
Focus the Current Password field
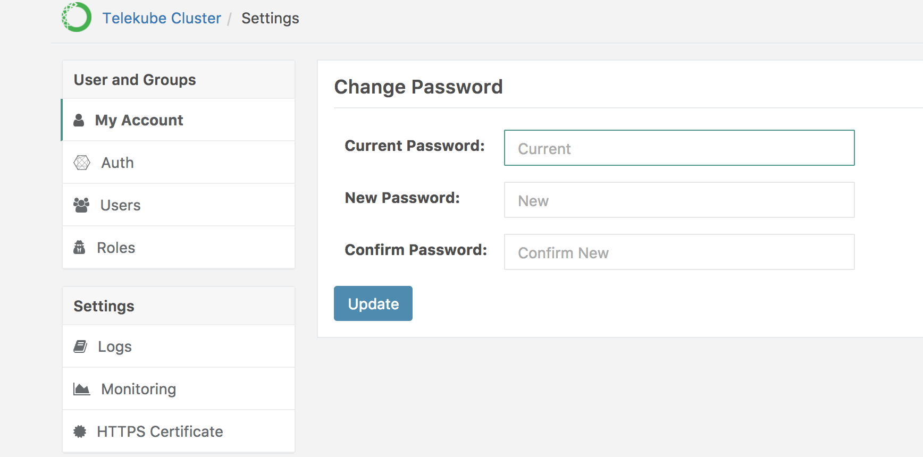[679, 148]
